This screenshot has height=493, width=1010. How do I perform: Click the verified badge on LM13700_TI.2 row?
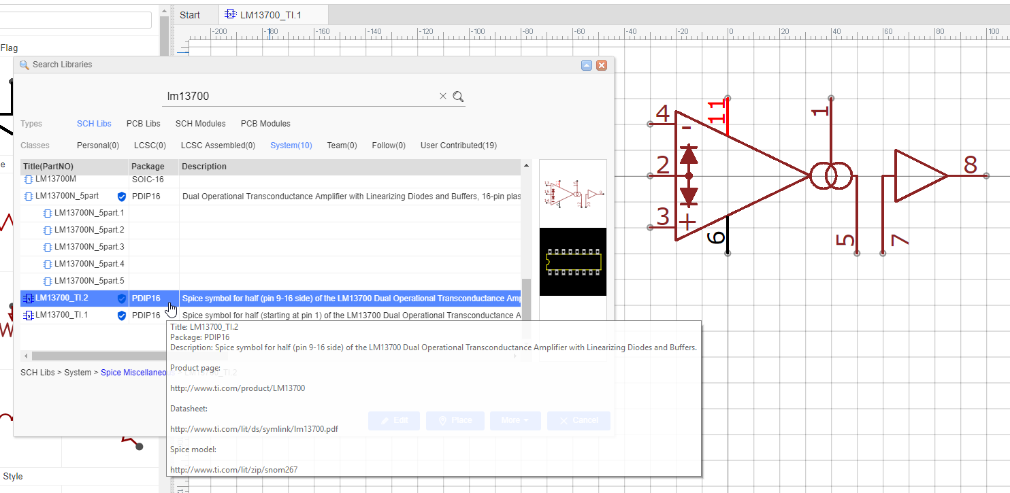click(x=122, y=299)
